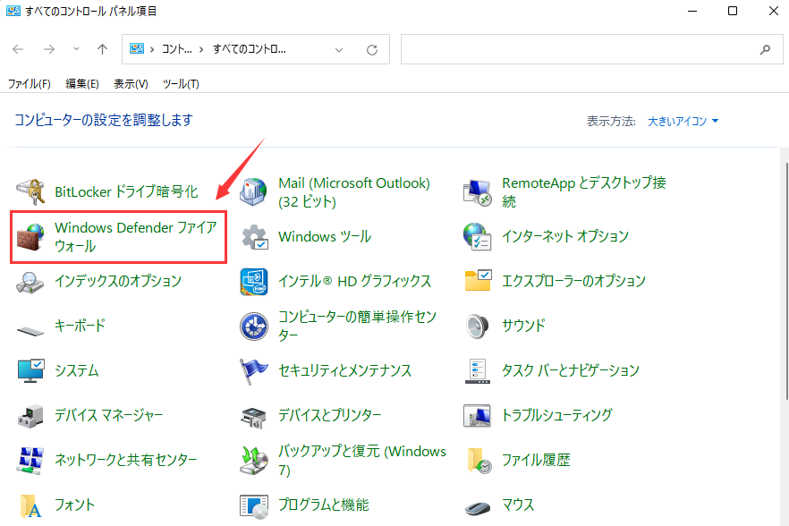Screen dimensions: 789x526
Task: Refresh the Control Panel view
Action: [x=373, y=49]
